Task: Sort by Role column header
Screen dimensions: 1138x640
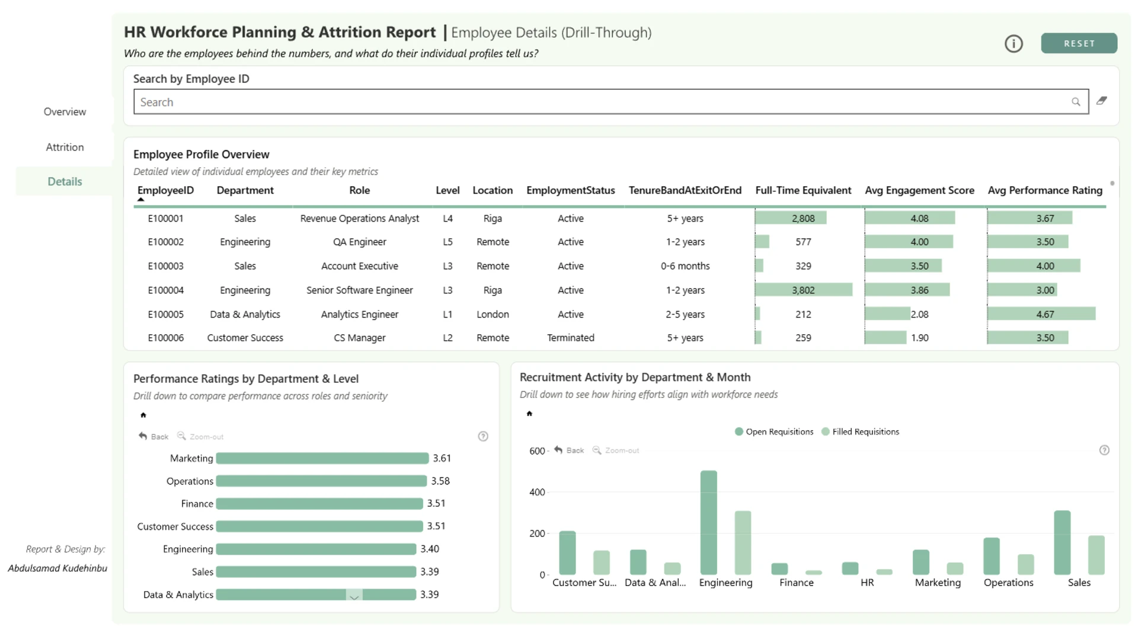Action: 359,190
